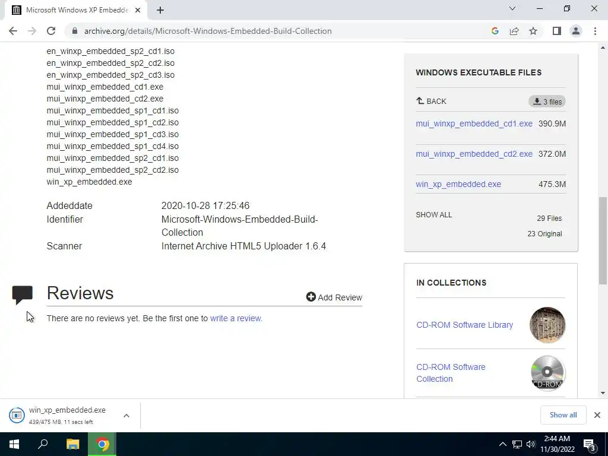This screenshot has width=608, height=456.
Task: Click the Reviews speech bubble icon
Action: click(x=22, y=295)
